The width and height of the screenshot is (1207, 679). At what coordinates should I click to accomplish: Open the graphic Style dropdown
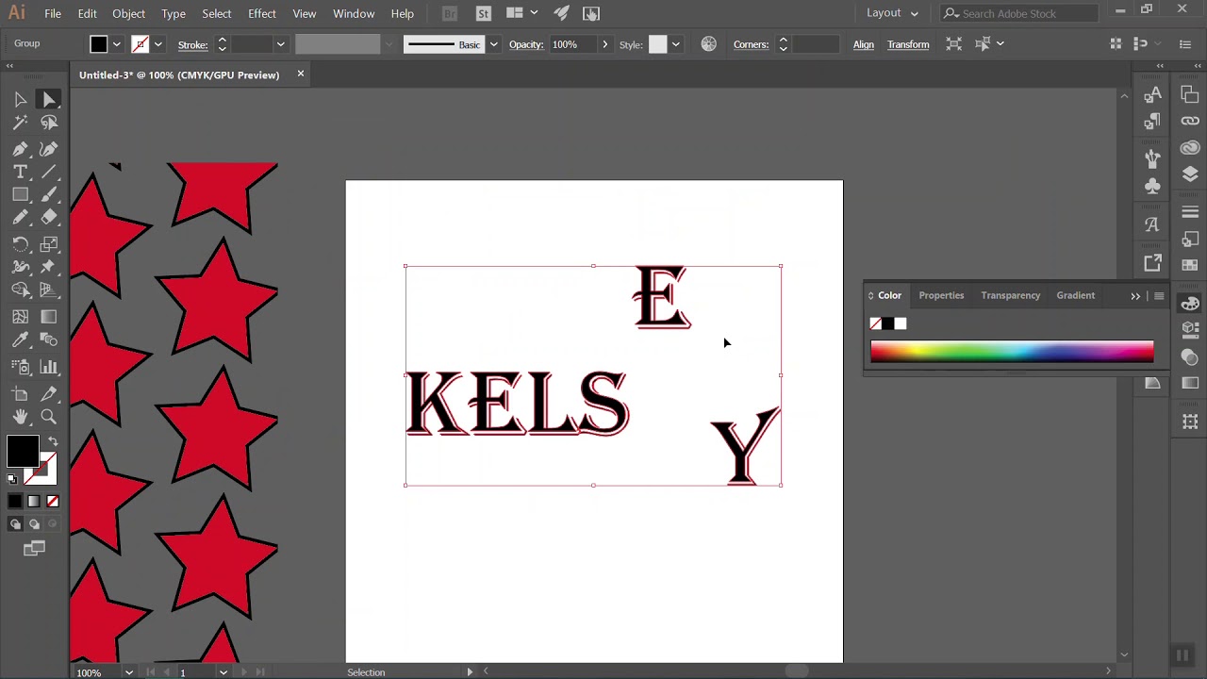(x=675, y=44)
